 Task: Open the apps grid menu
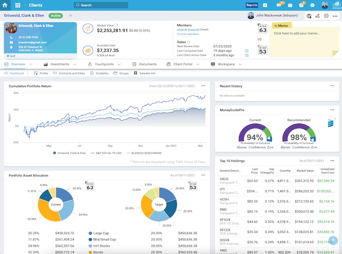18,5
